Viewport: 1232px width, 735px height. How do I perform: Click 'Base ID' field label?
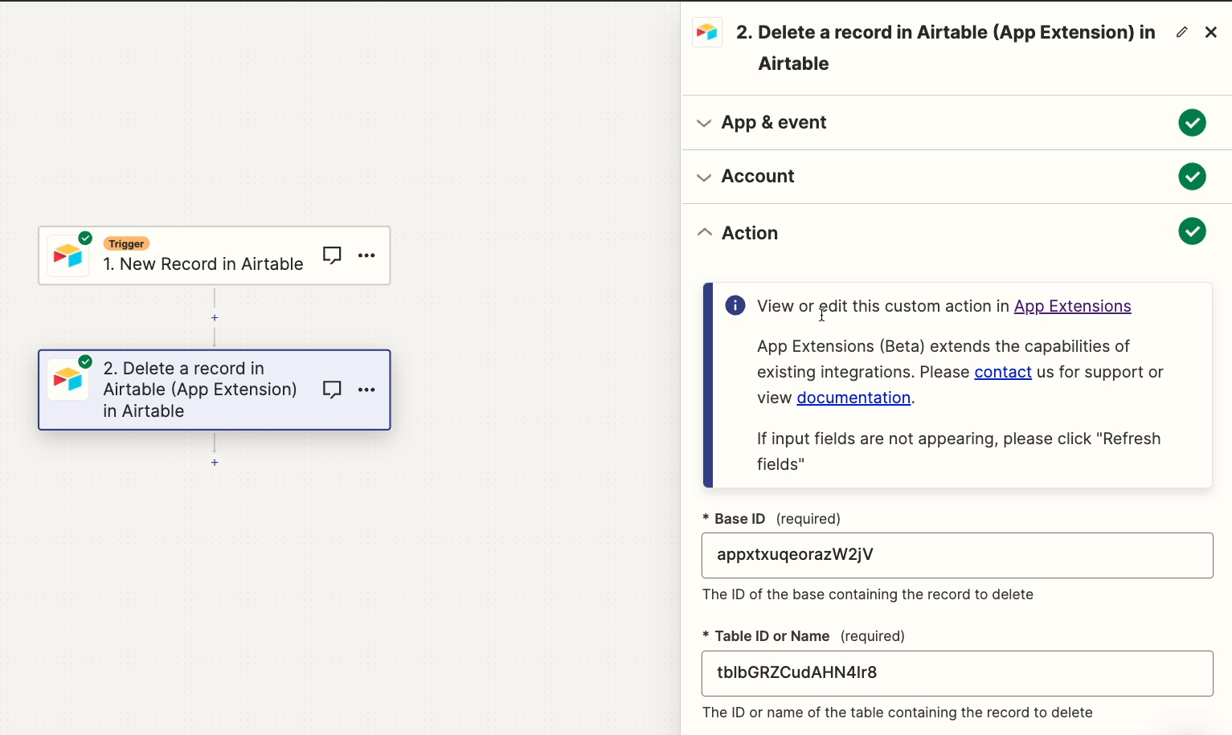click(740, 519)
